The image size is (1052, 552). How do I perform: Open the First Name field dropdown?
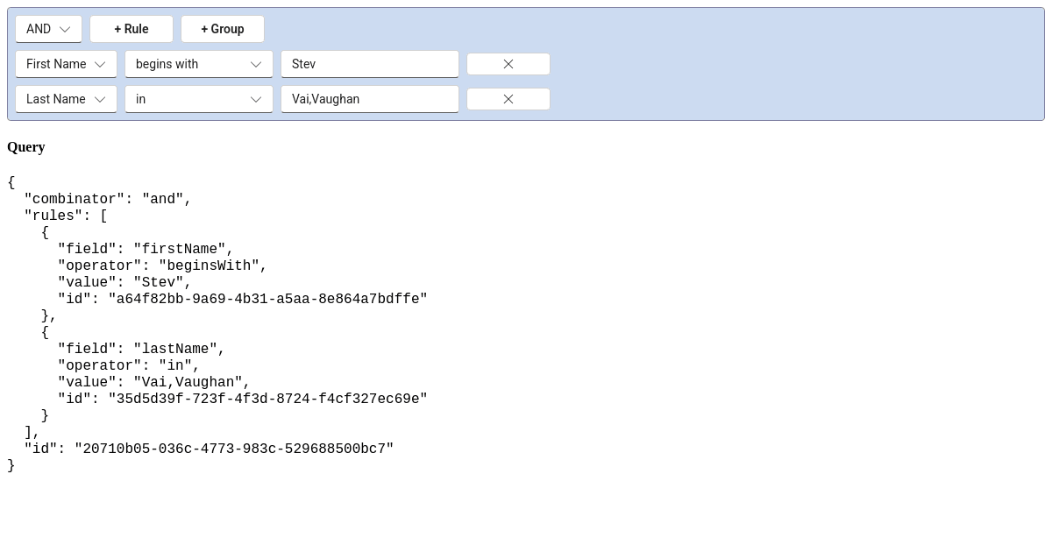coord(66,64)
